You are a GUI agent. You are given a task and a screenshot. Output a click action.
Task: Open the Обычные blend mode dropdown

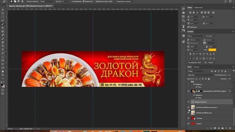click(200, 75)
